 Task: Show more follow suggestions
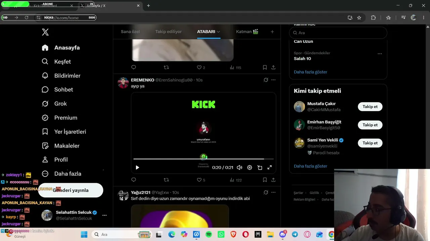[310, 166]
